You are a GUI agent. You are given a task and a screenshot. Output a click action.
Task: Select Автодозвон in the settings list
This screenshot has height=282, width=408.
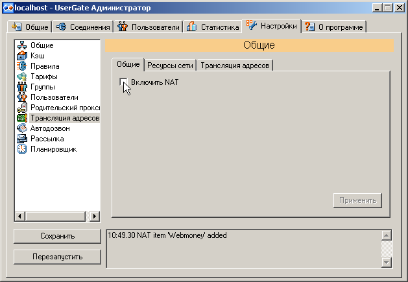(x=50, y=128)
